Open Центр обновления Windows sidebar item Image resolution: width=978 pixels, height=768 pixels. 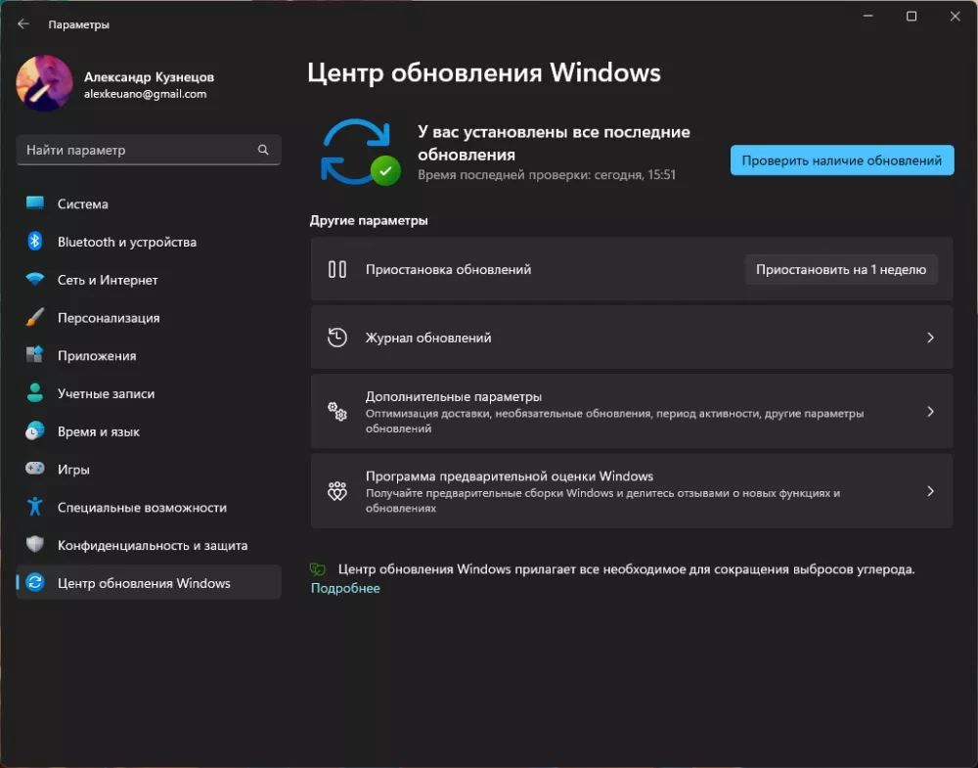point(144,583)
